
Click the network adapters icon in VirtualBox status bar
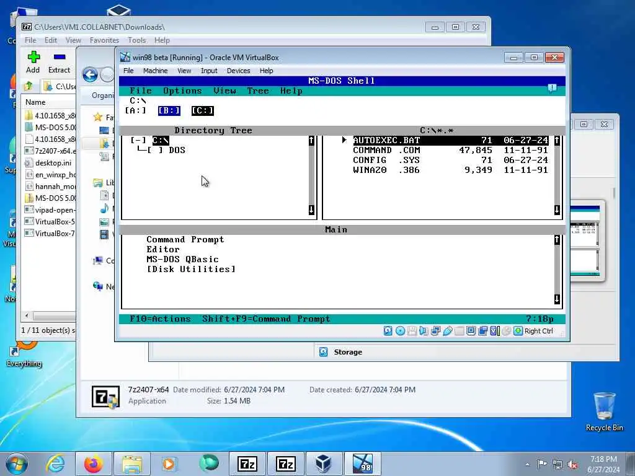pyautogui.click(x=436, y=331)
